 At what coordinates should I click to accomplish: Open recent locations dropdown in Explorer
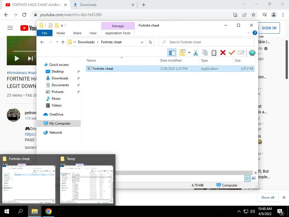coord(57,42)
